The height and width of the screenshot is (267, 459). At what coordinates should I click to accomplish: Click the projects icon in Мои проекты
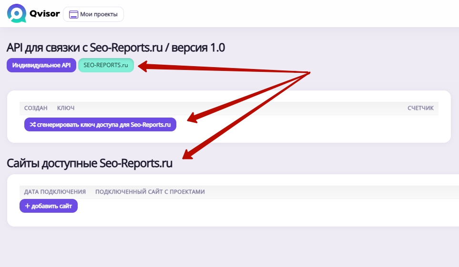tap(73, 14)
